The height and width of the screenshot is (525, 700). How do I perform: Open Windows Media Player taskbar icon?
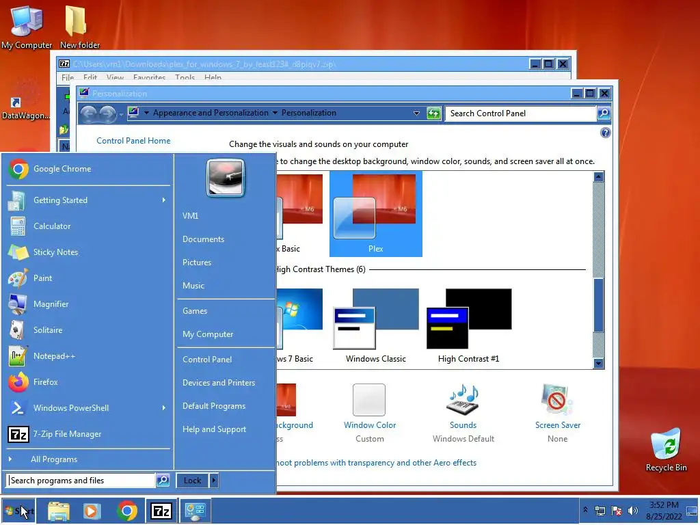point(92,511)
